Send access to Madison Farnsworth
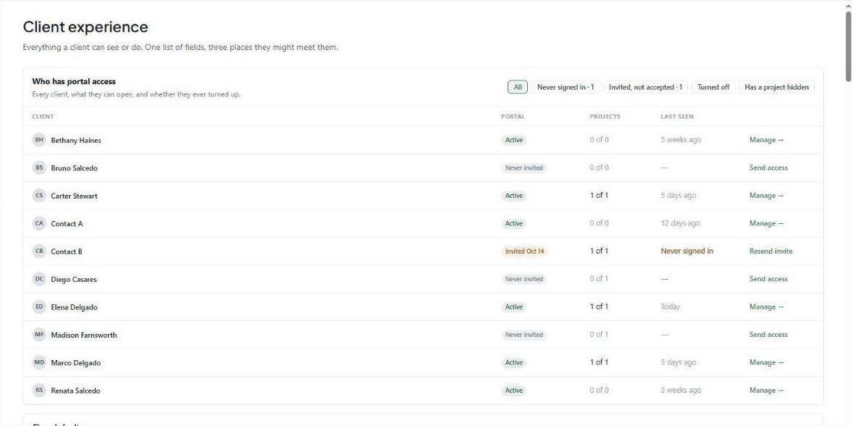Screen dimensions: 853x426 pos(768,335)
